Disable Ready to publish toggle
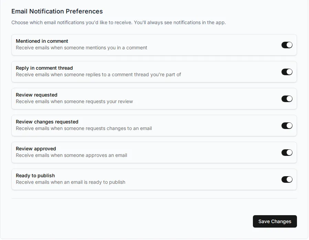 point(287,180)
